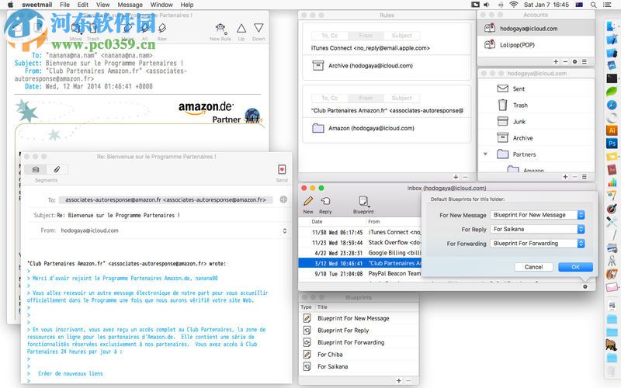This screenshot has height=388, width=621.
Task: Remove rule with minus in Rules window
Action: pos(465,178)
